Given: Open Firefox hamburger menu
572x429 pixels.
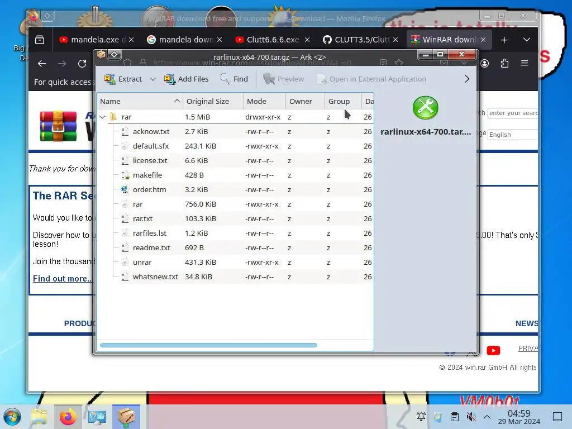Looking at the screenshot, I should tap(525, 64).
